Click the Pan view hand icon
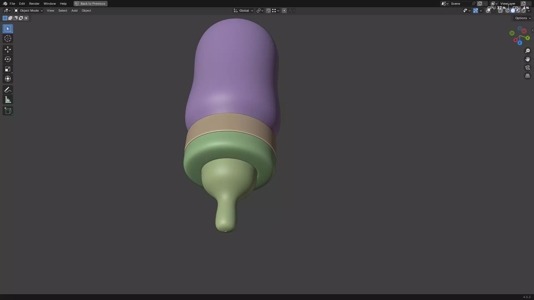The width and height of the screenshot is (534, 300). pos(528,59)
